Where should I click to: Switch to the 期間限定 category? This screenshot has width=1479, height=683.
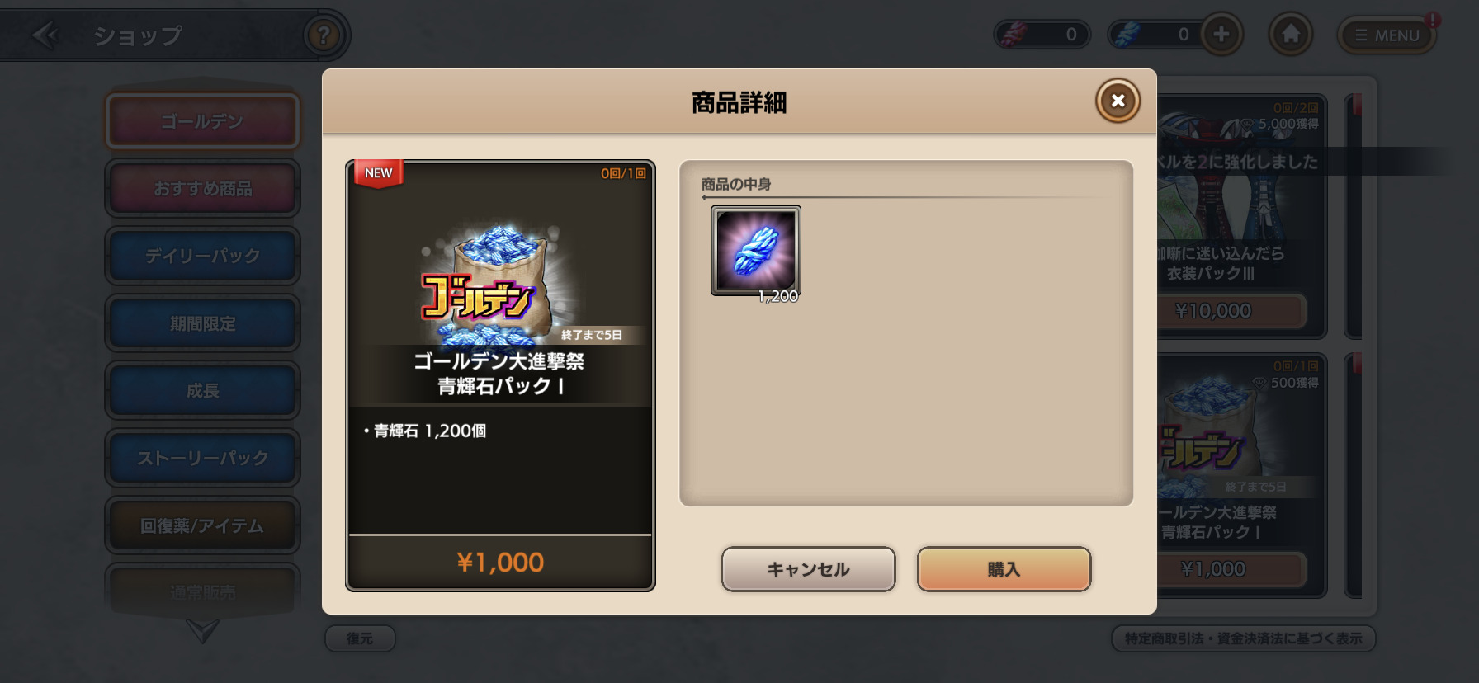click(202, 323)
